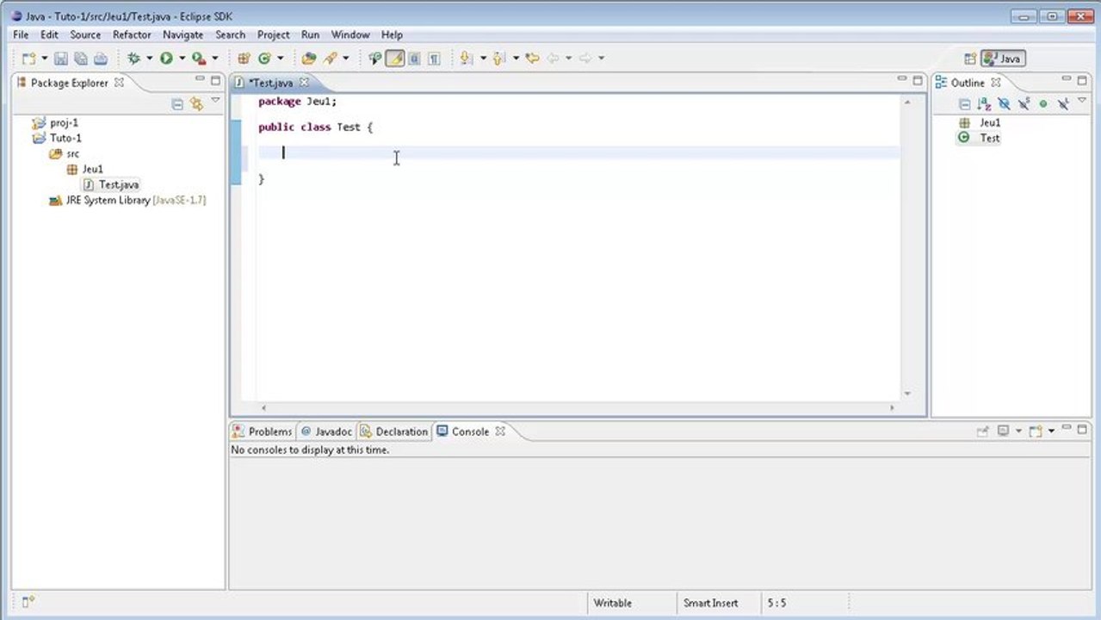Image resolution: width=1101 pixels, height=620 pixels.
Task: Toggle Hide Static Members in Outline
Action: click(1024, 103)
